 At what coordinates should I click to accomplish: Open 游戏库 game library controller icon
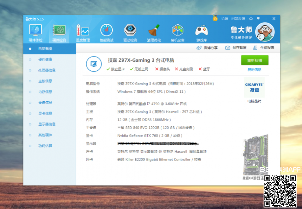[201, 33]
